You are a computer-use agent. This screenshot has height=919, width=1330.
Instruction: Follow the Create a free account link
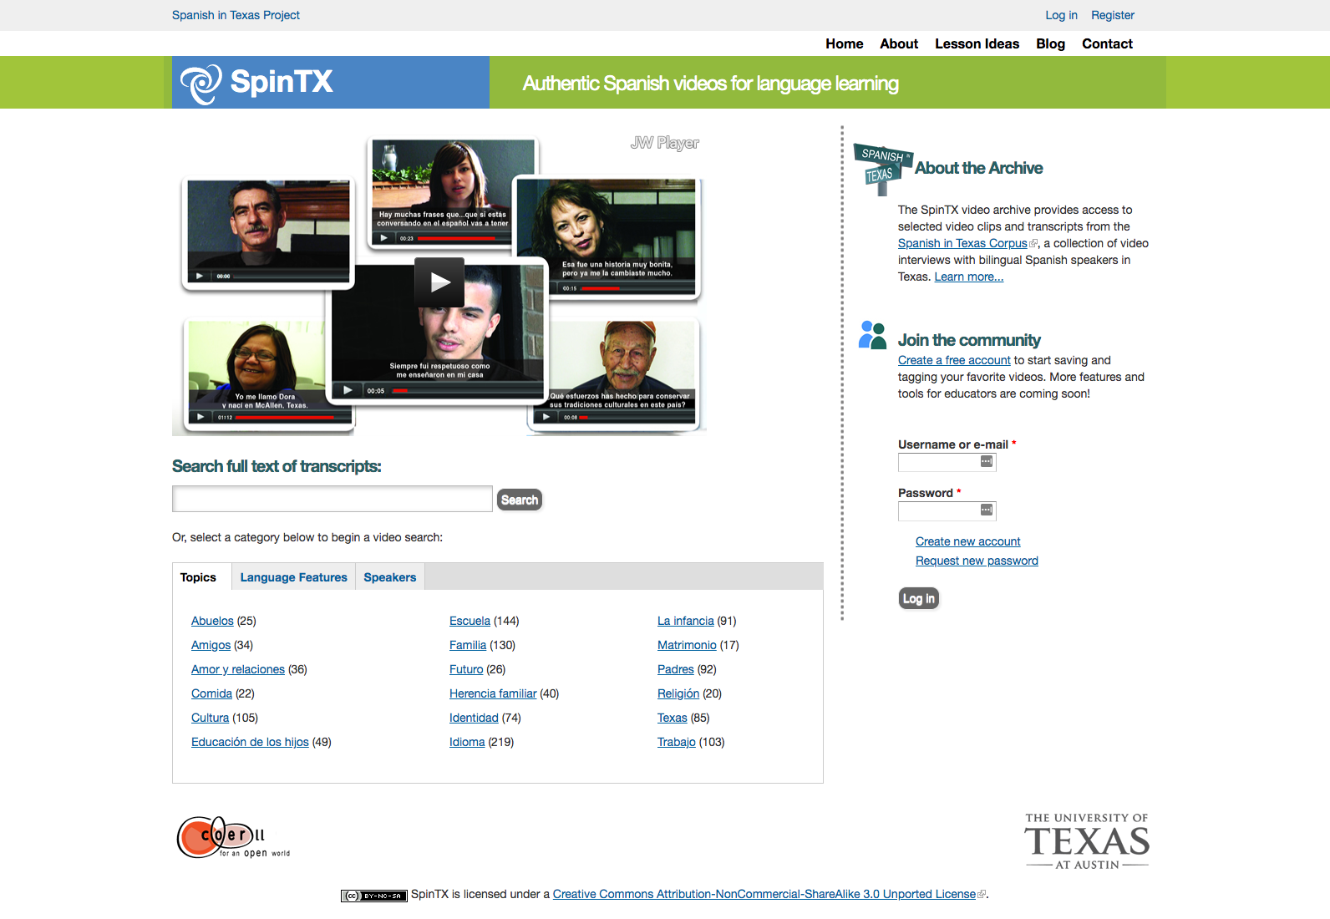tap(954, 360)
